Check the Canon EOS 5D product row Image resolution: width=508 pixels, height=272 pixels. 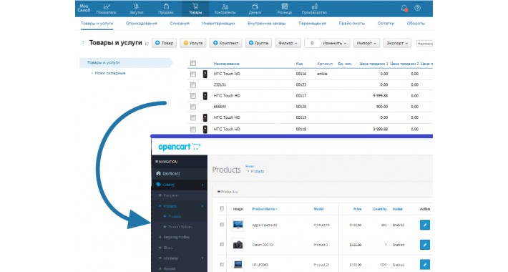coord(222,245)
